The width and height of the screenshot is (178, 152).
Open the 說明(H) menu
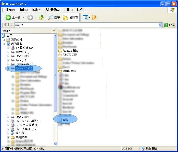click(81, 10)
